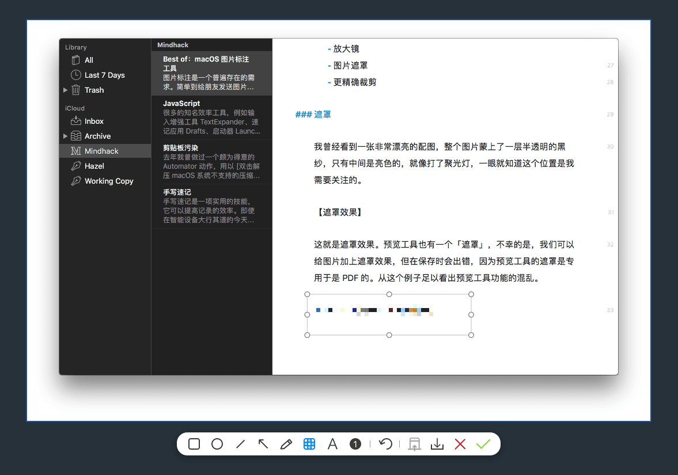
Task: Choose the straight line tool
Action: [x=241, y=444]
